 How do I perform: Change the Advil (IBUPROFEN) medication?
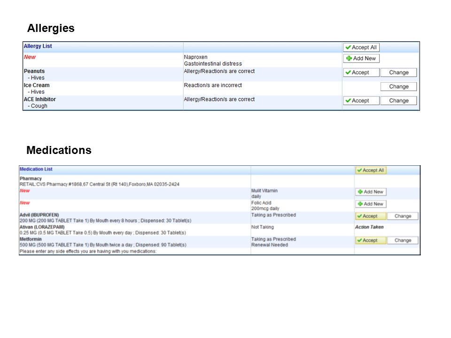[x=403, y=216]
